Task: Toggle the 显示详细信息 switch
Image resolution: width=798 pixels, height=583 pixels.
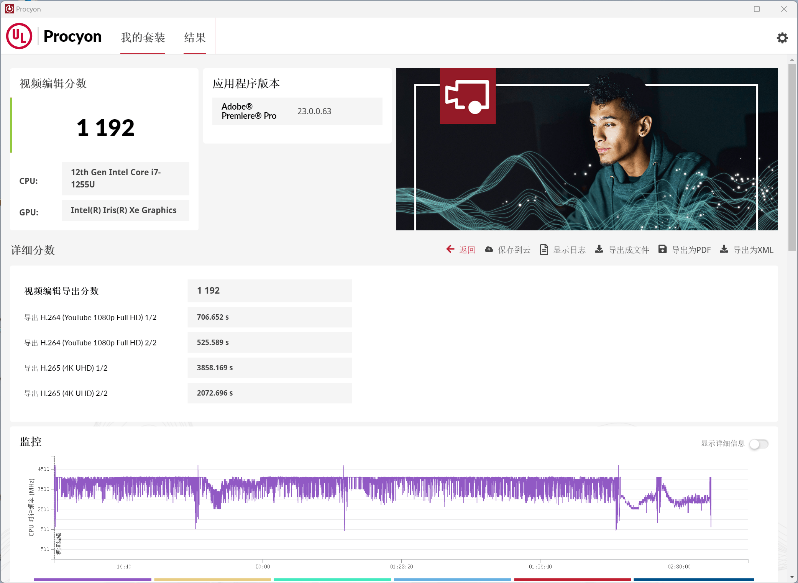Action: pos(759,444)
